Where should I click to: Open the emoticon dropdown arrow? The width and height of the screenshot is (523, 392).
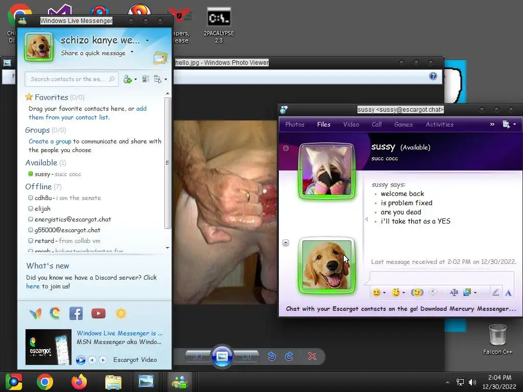tap(384, 292)
